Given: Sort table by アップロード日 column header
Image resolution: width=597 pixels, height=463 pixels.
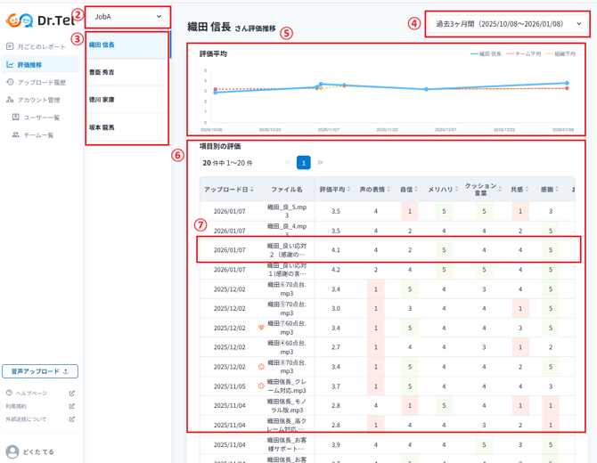Looking at the screenshot, I should (x=229, y=190).
